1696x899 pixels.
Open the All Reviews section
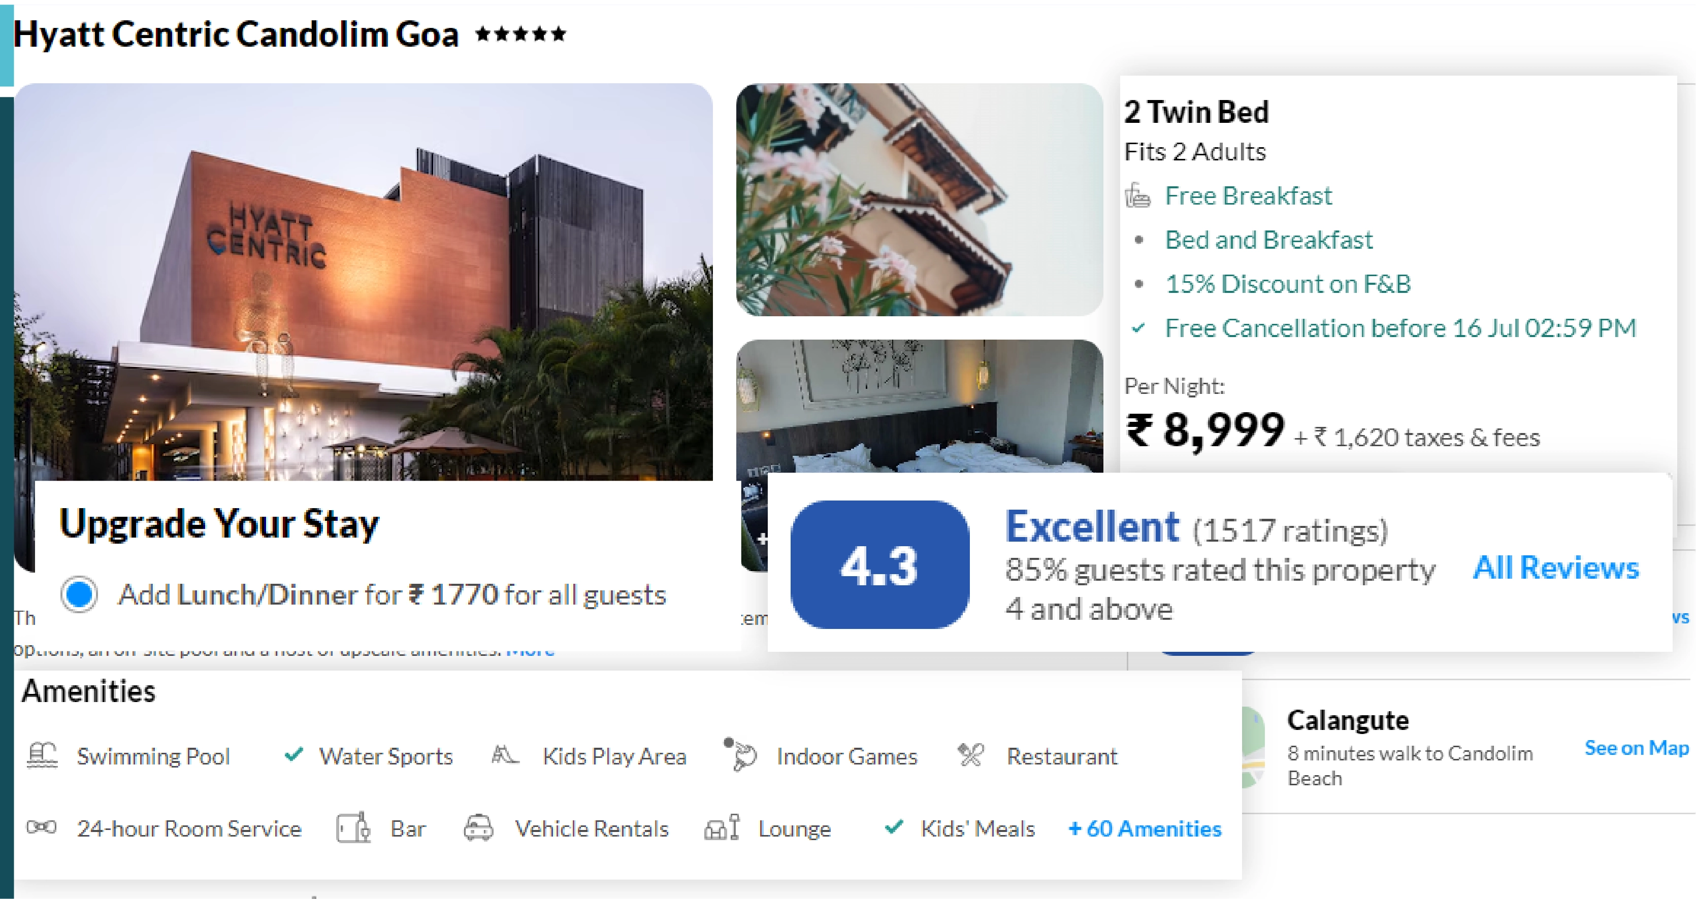pos(1557,568)
